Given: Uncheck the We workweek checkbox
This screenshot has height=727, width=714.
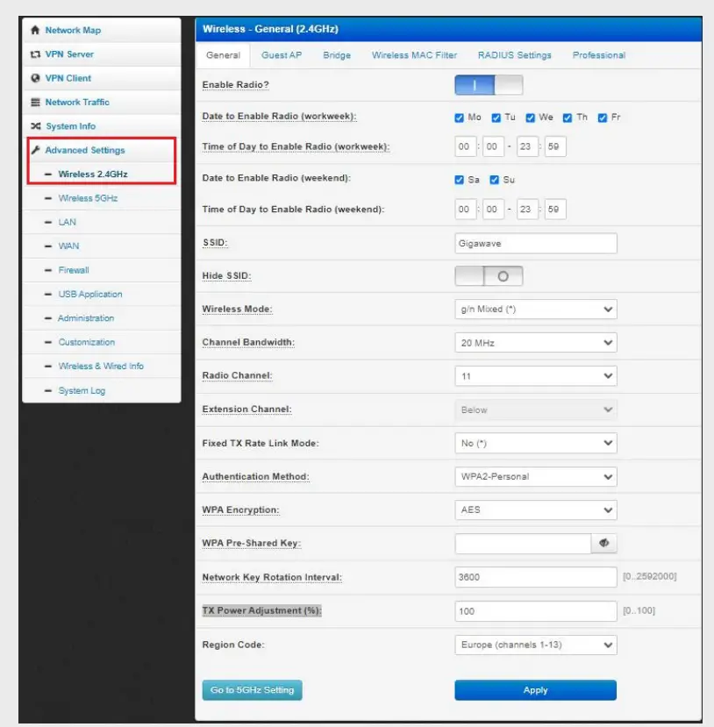Looking at the screenshot, I should pos(530,118).
